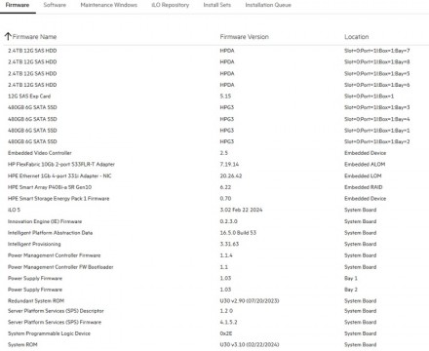Select the System ROM row
429x351 pixels.
tap(214, 345)
